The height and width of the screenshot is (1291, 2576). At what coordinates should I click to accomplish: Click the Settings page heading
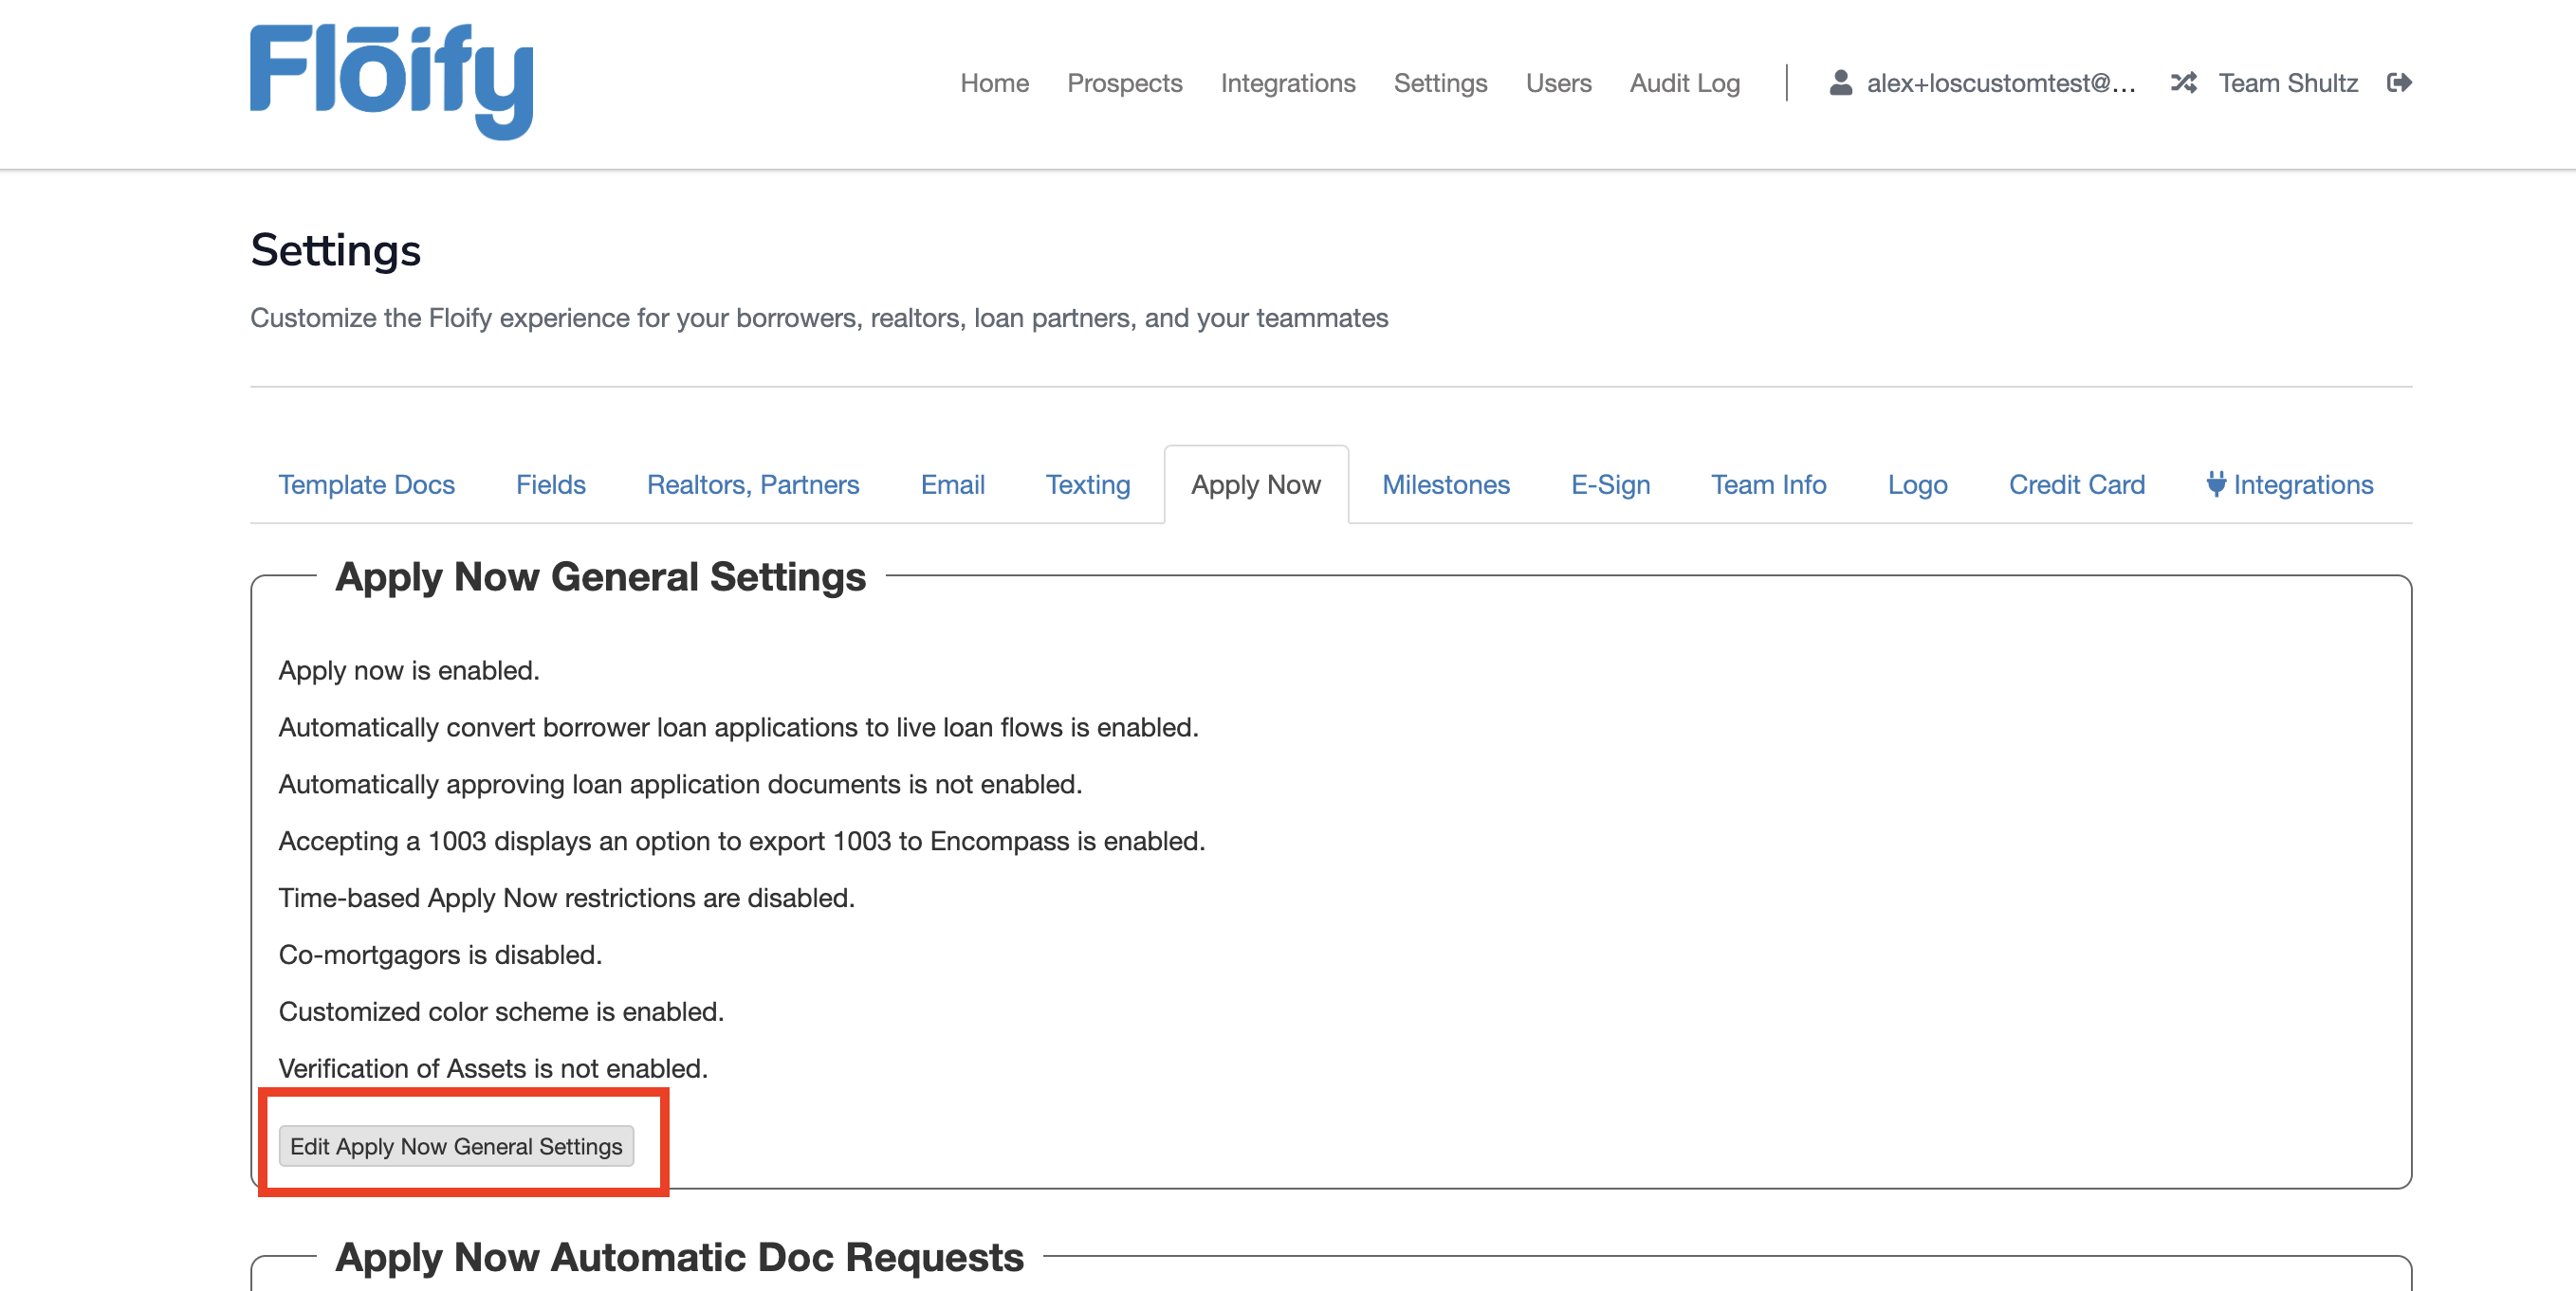[335, 250]
